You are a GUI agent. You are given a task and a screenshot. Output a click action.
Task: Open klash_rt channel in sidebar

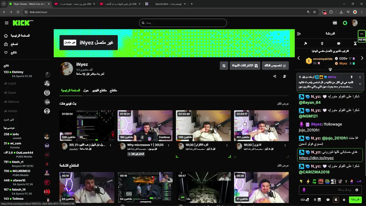(x=27, y=164)
